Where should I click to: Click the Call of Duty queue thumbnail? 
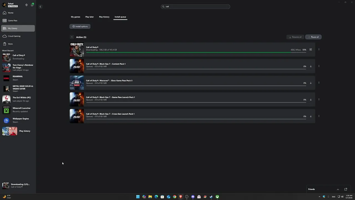[x=77, y=49]
